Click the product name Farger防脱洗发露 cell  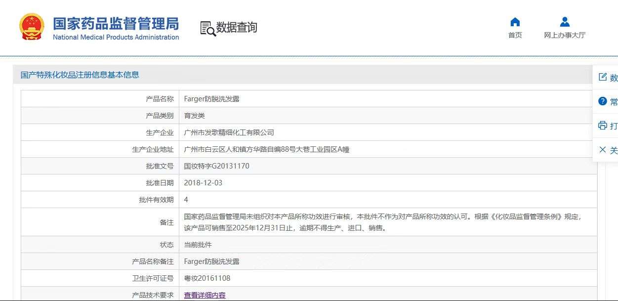[211, 98]
